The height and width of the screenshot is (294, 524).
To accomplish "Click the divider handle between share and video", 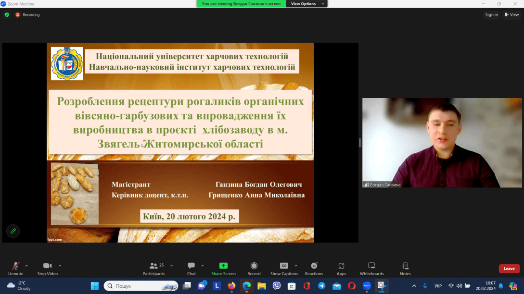I will click(360, 143).
